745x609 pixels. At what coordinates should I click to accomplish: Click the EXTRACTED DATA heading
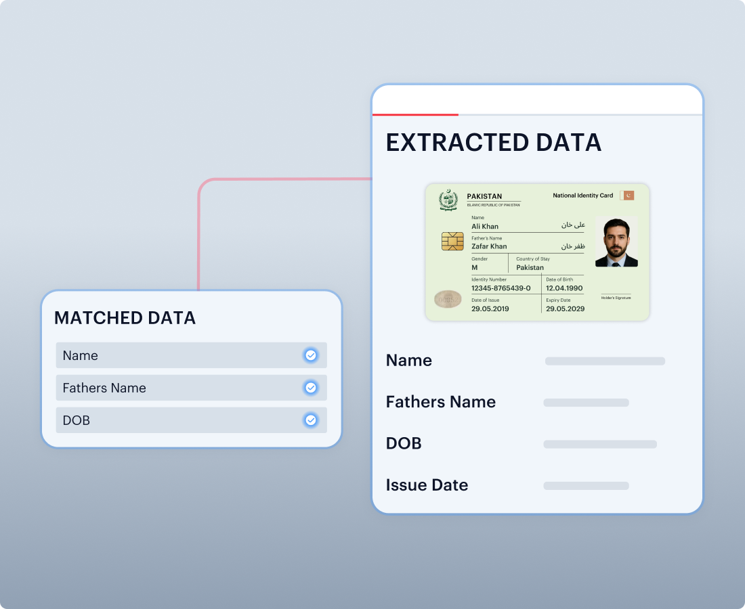point(493,143)
